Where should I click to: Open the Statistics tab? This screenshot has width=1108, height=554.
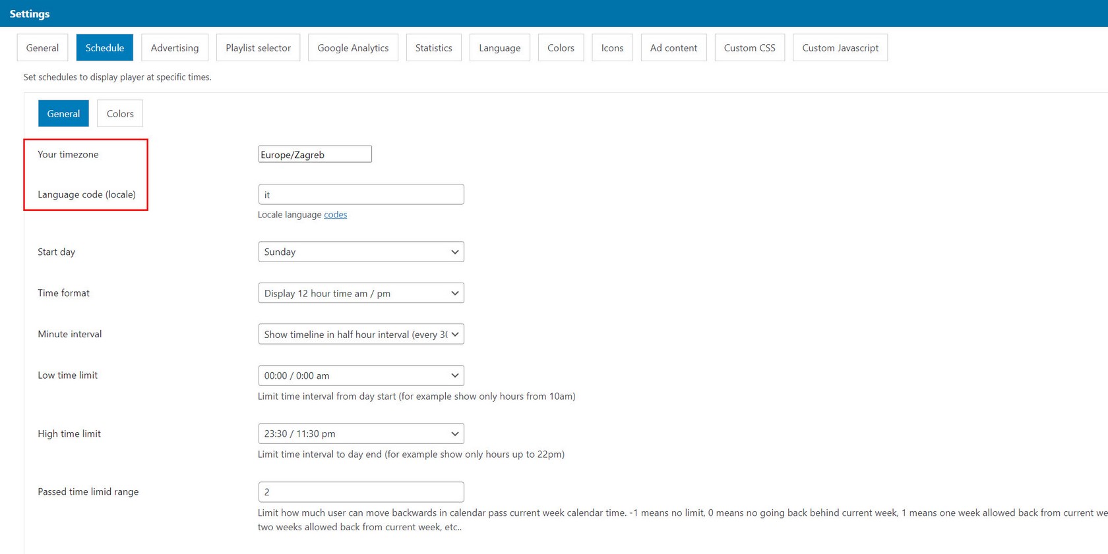[433, 47]
